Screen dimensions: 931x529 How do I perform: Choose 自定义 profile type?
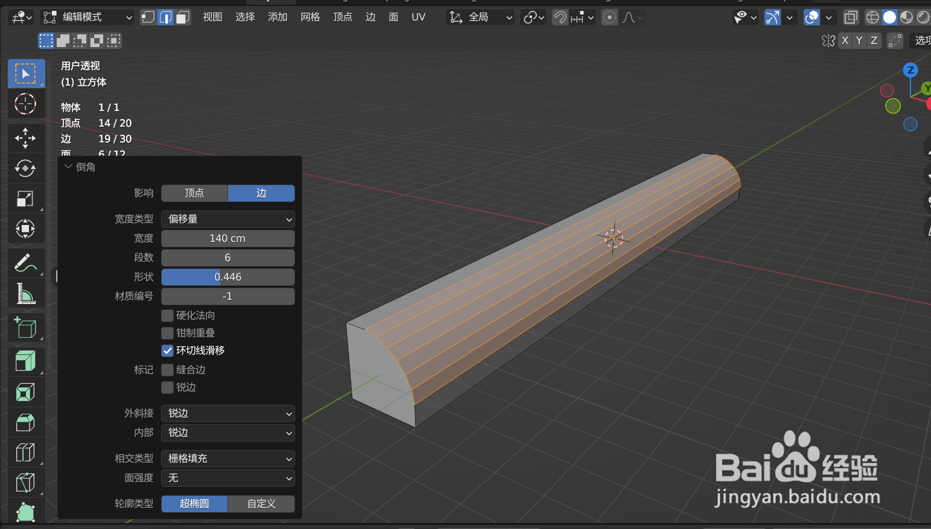pos(261,504)
